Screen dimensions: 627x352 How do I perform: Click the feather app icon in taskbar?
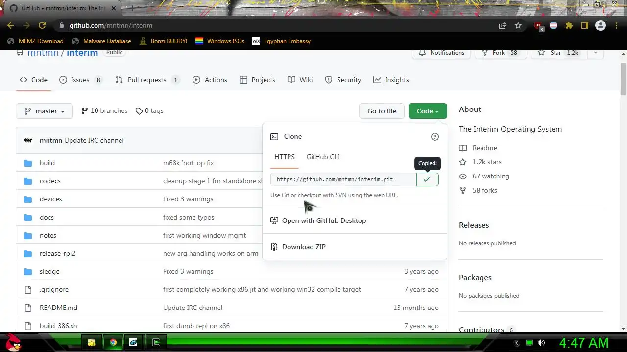click(133, 342)
